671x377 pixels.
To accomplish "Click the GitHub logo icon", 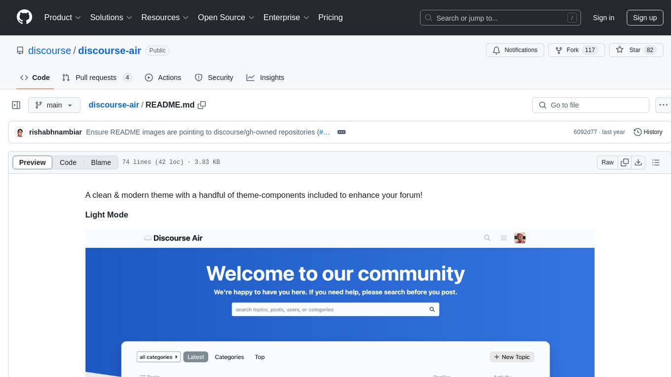I will point(24,17).
